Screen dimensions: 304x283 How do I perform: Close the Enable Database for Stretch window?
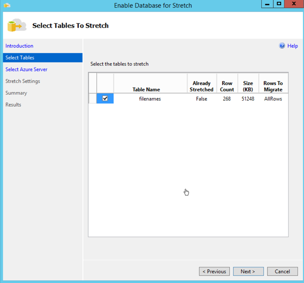(x=294, y=4)
